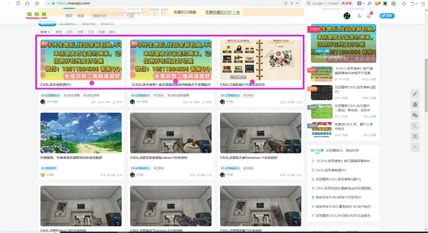The height and width of the screenshot is (233, 428).
Task: Open the user avatar in the header
Action: point(347,16)
